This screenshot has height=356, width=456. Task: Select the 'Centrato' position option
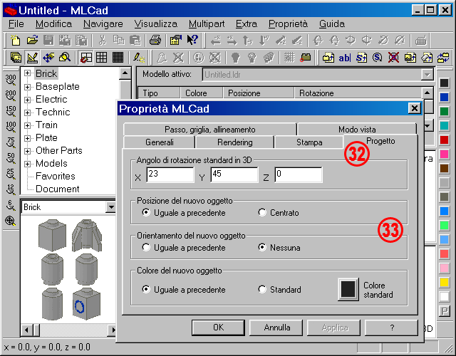[279, 213]
